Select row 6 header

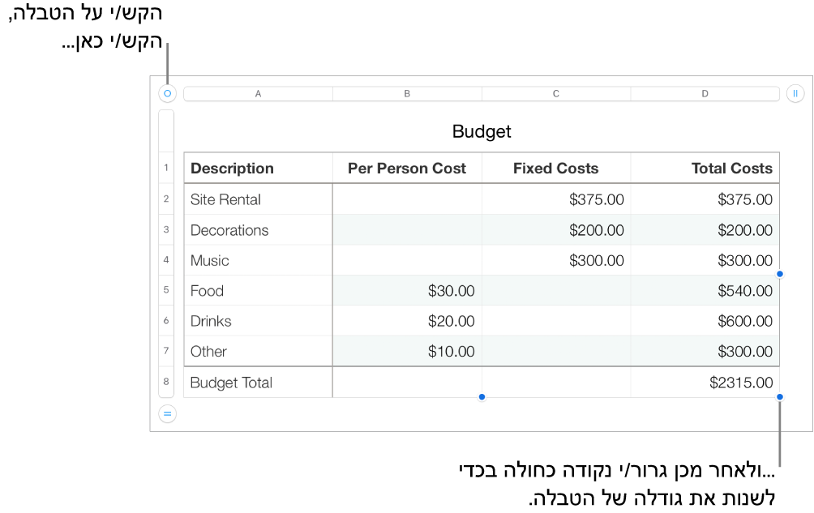[x=166, y=321]
